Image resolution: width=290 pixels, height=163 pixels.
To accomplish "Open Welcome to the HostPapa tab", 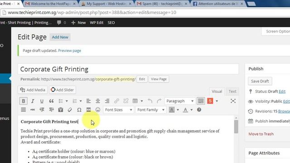I will pyautogui.click(x=50, y=4).
